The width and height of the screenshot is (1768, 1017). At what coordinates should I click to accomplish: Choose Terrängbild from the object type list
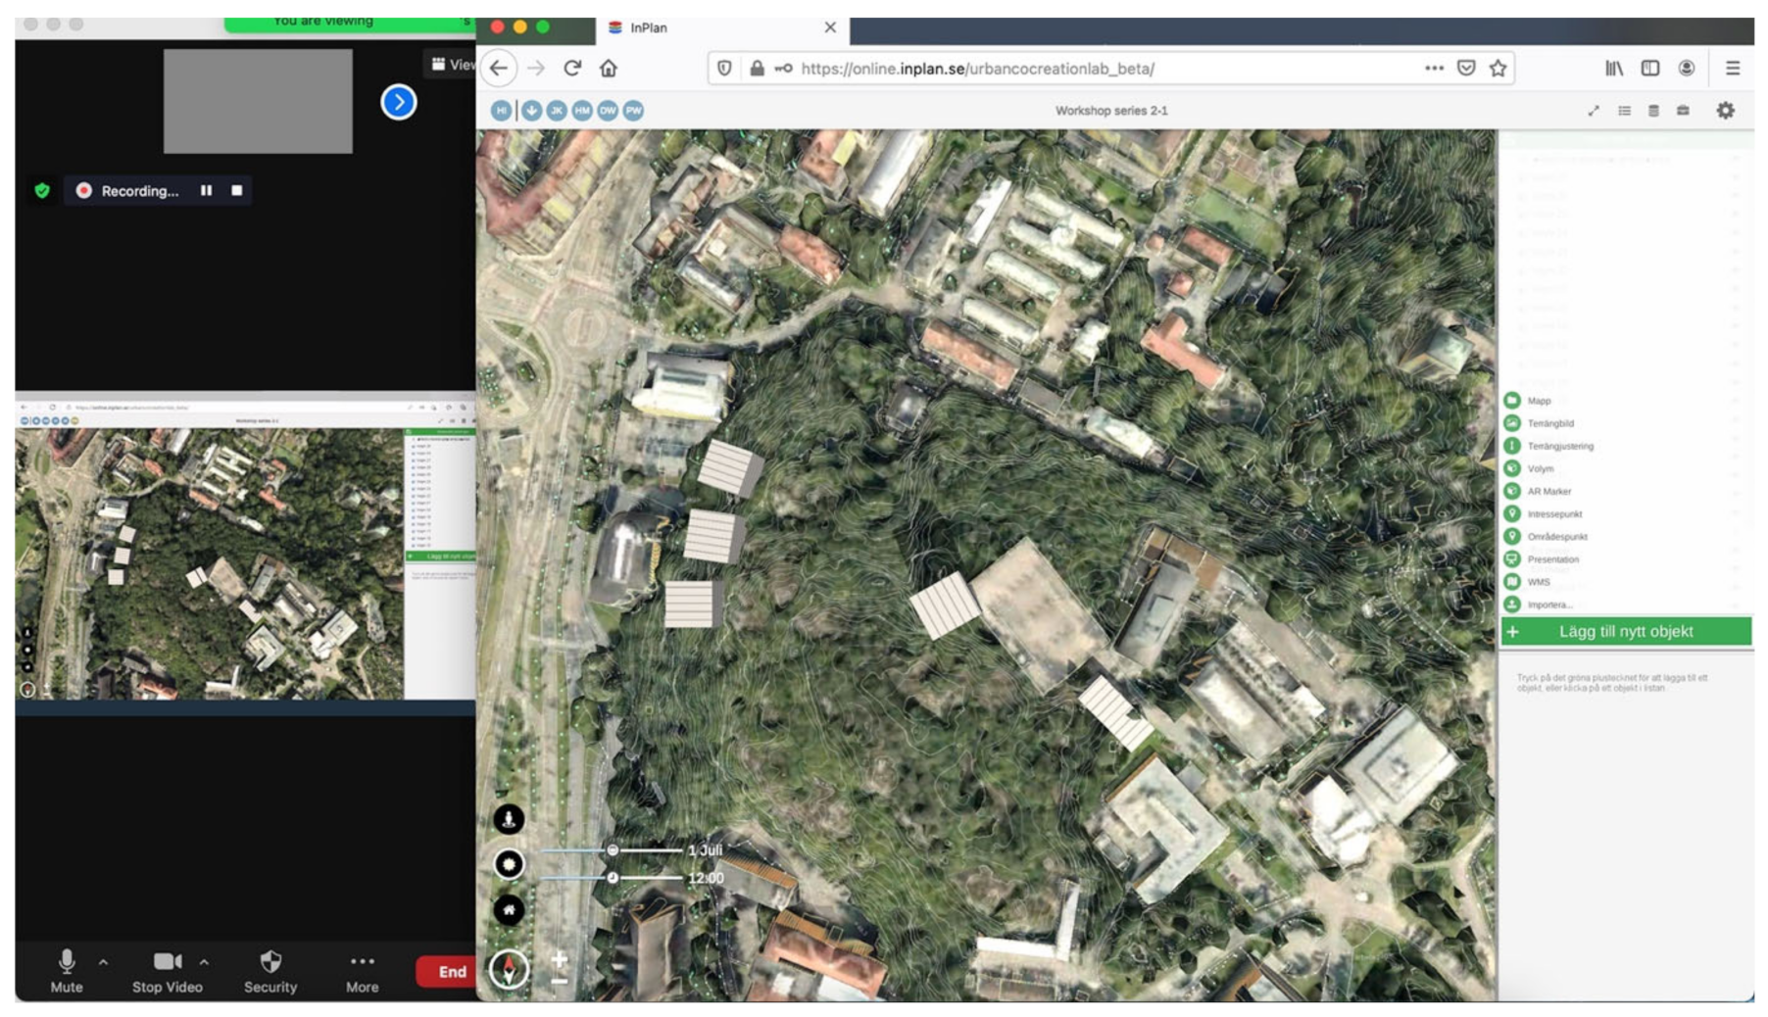1549,423
